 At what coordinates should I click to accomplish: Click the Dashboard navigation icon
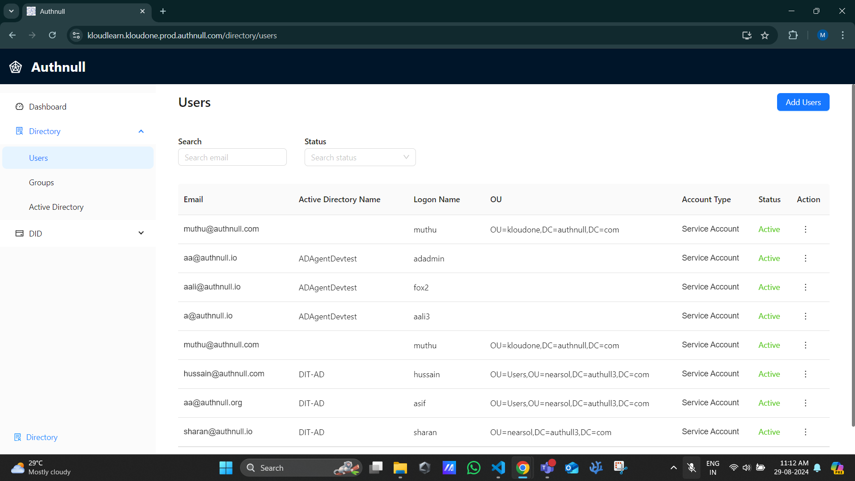[19, 106]
